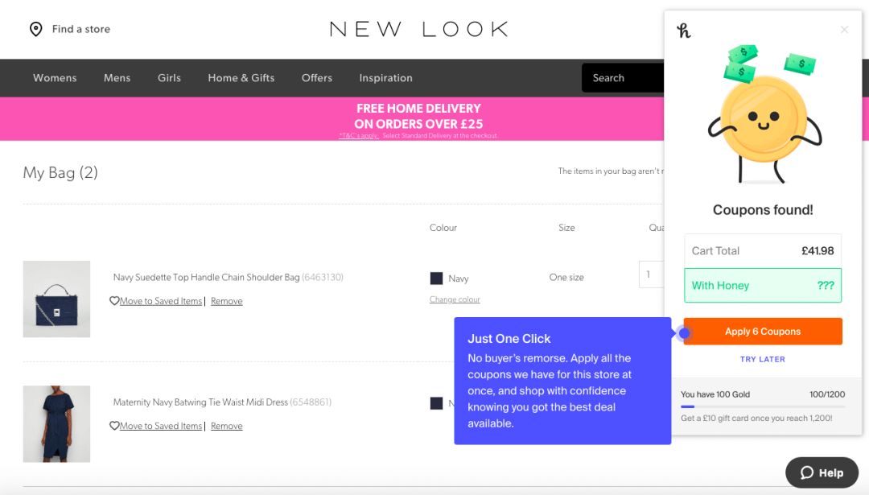Viewport: 869px width, 495px height.
Task: Click the T&C's apply link in banner
Action: coord(359,136)
